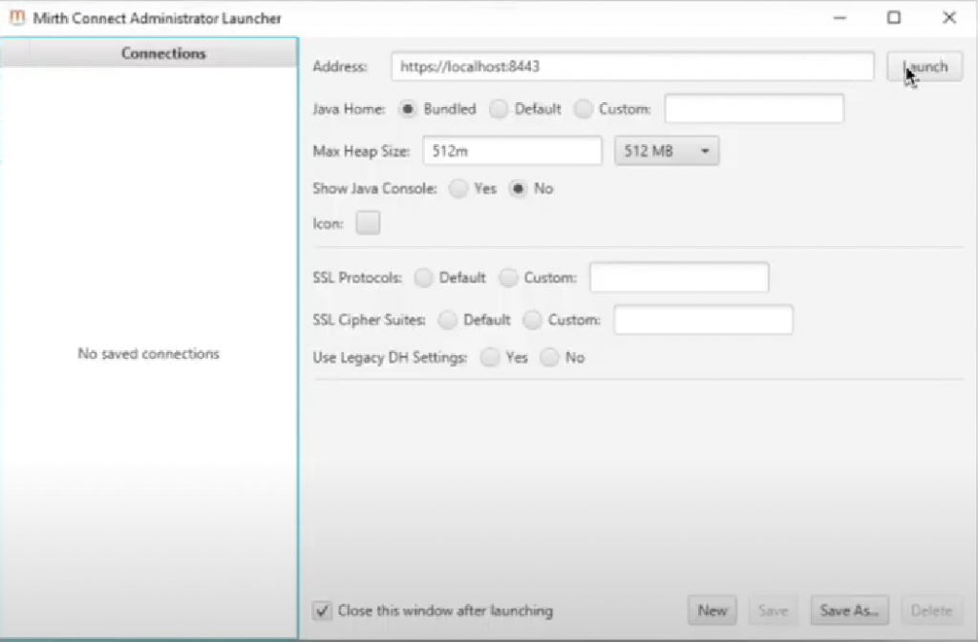Click the New connection button
This screenshot has height=642, width=978.
point(712,611)
